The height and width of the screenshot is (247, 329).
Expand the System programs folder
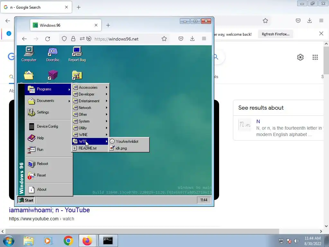(x=90, y=121)
